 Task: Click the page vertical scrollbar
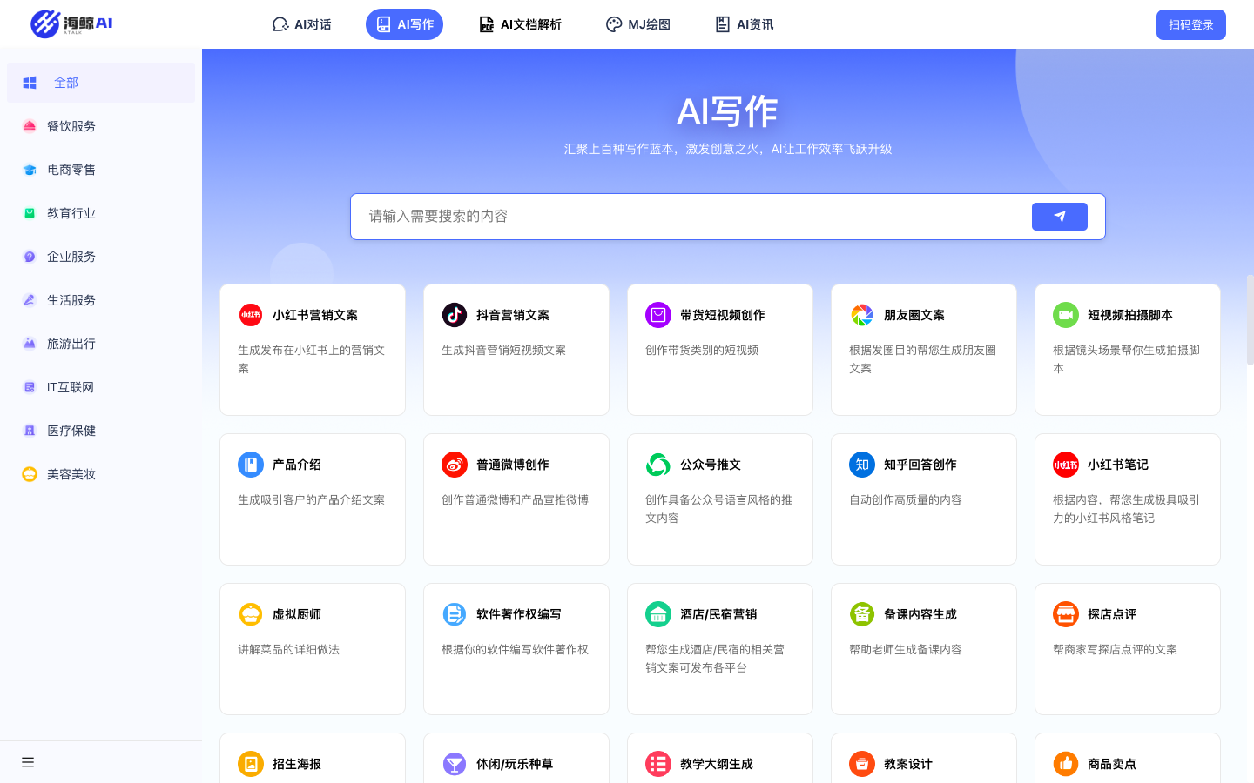click(1250, 320)
